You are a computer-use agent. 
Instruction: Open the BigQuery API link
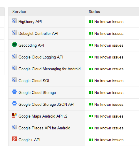tap(30, 22)
